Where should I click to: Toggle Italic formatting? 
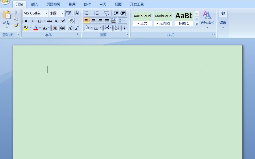tap(32, 21)
